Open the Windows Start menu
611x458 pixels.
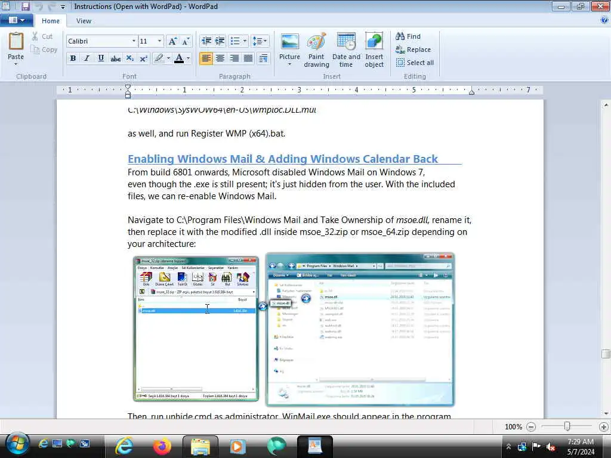(x=16, y=444)
